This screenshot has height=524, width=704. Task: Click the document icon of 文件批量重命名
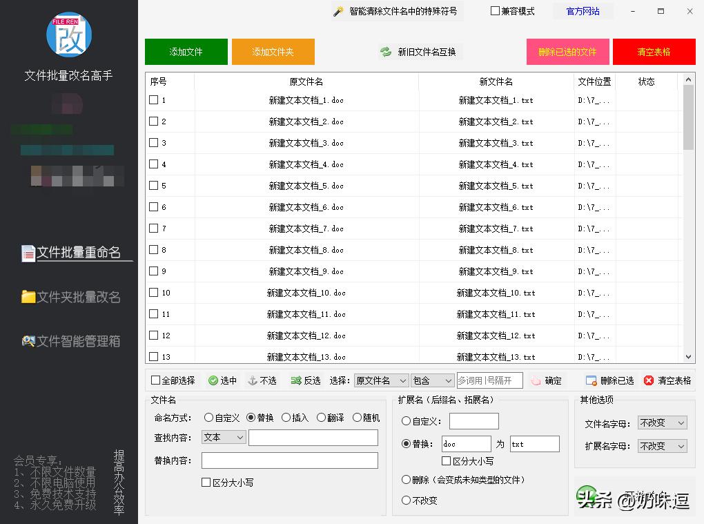[28, 253]
